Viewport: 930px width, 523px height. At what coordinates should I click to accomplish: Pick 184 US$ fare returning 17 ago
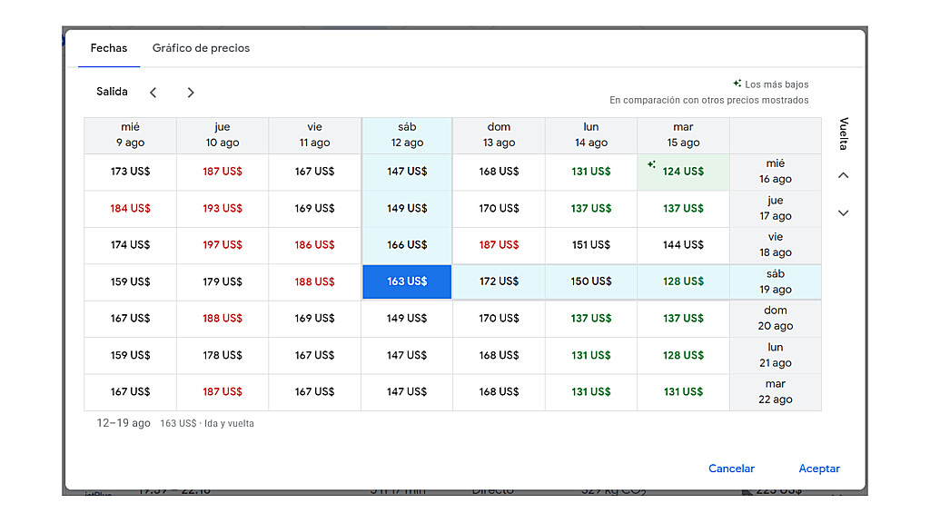click(131, 208)
